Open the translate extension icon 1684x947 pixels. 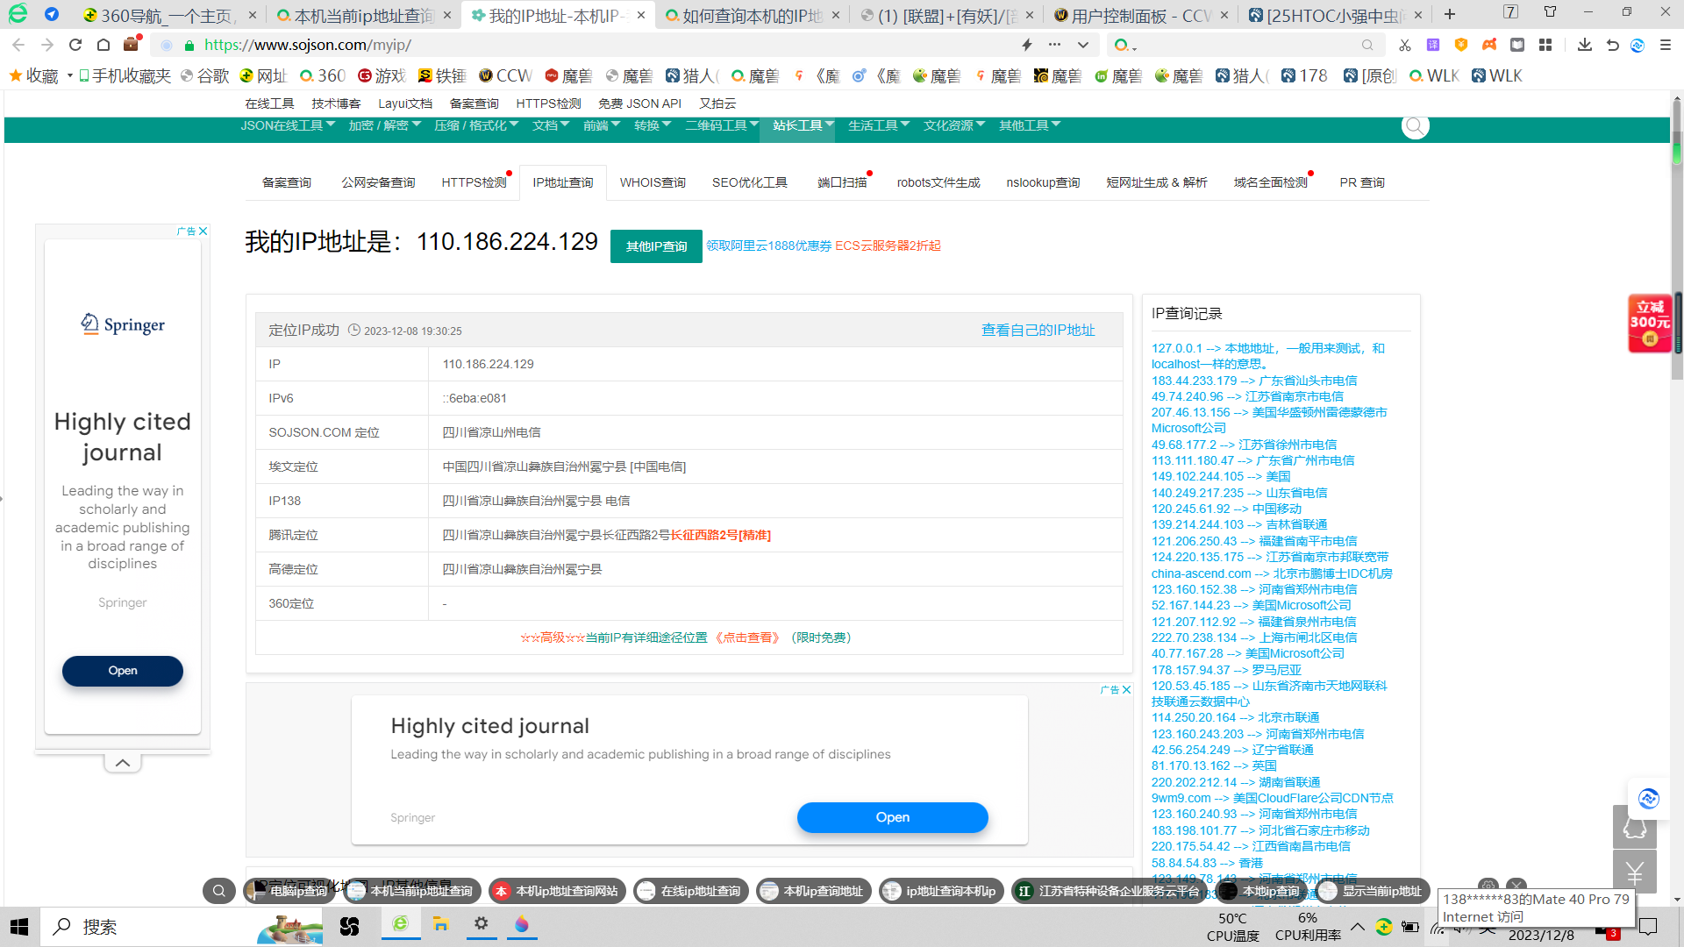click(1433, 45)
